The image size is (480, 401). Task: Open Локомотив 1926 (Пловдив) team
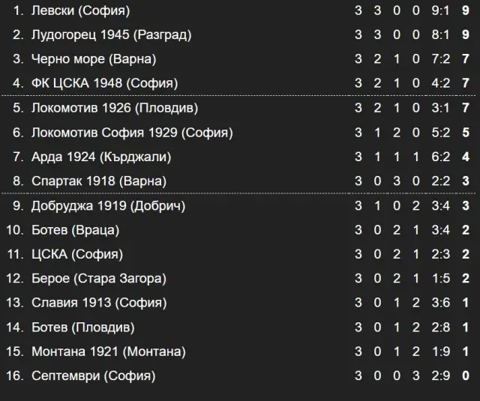click(x=115, y=108)
